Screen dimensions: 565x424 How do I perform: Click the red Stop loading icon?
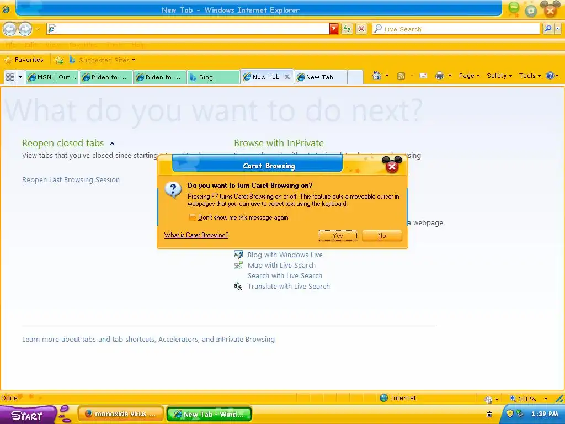pyautogui.click(x=361, y=29)
